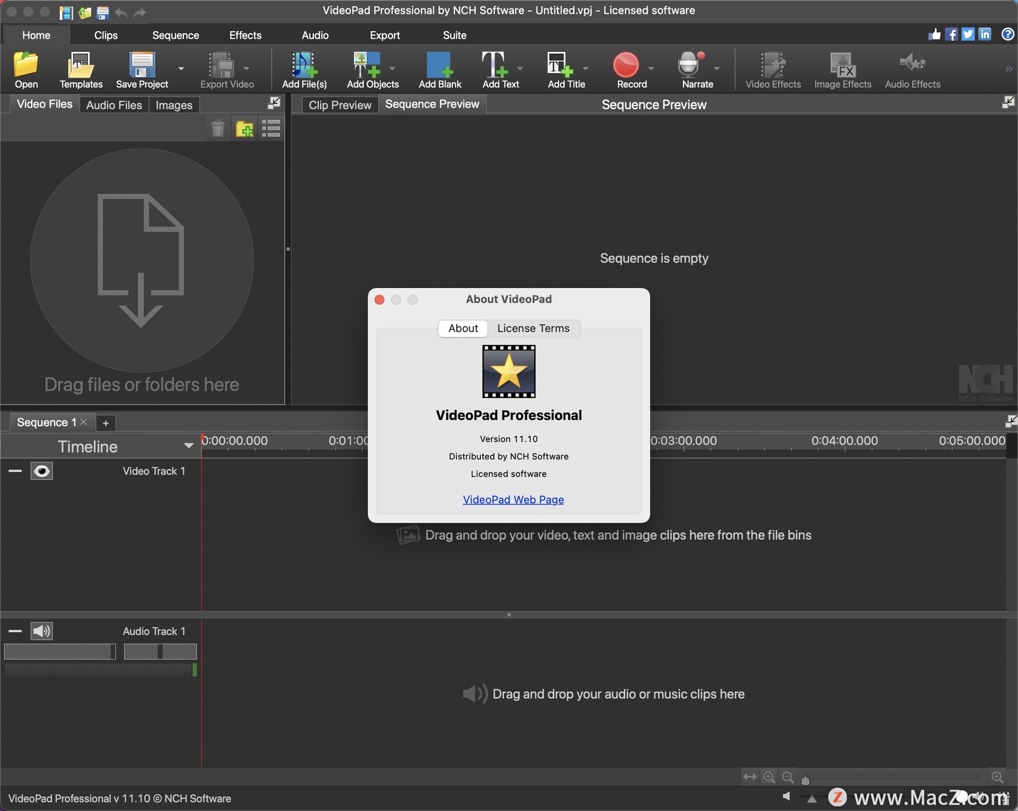Open Audio Effects from toolbar
1018x811 pixels.
click(912, 70)
